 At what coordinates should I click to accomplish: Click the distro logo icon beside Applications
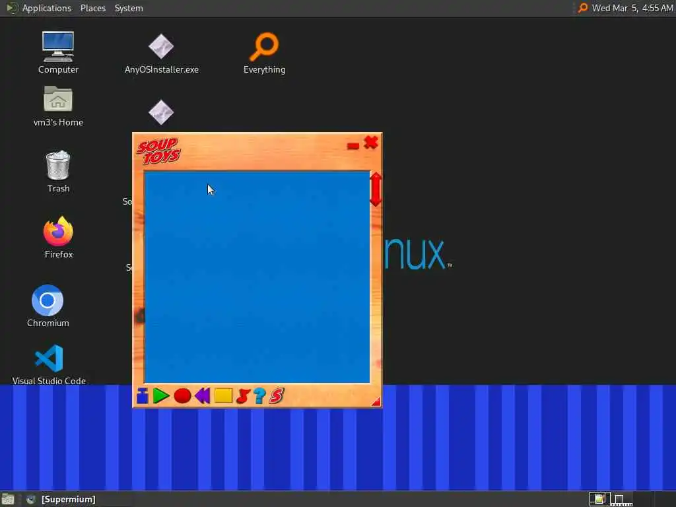click(x=12, y=8)
